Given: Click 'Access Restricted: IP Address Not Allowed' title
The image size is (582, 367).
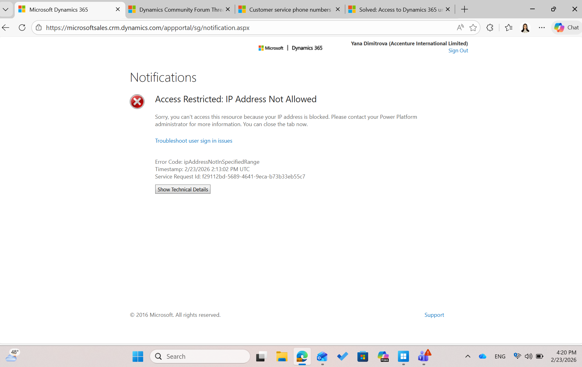Looking at the screenshot, I should [236, 99].
